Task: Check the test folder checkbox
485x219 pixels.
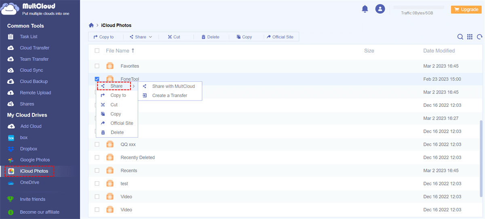Action: click(97, 183)
